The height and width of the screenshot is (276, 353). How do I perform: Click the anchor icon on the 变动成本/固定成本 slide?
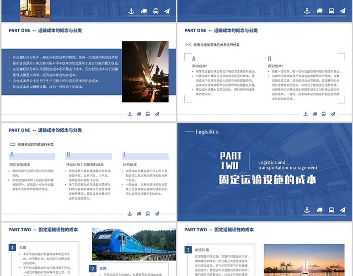(x=306, y=114)
